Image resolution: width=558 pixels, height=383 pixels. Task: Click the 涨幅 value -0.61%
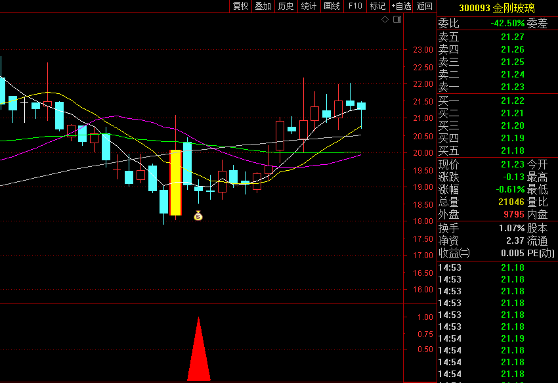click(510, 190)
